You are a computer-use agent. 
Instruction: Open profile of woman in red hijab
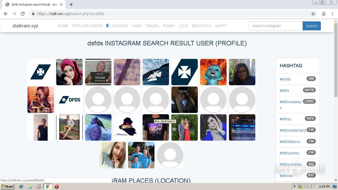(x=69, y=72)
